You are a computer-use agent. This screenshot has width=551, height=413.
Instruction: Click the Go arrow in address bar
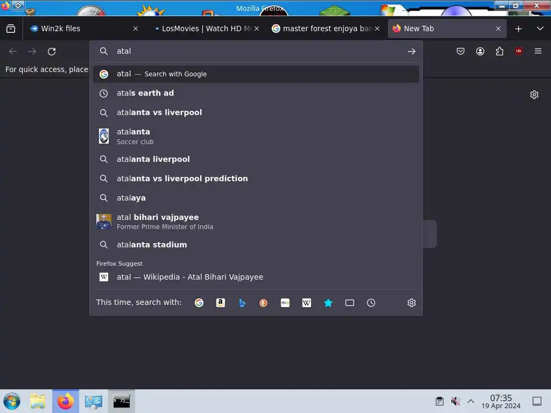[x=412, y=51]
